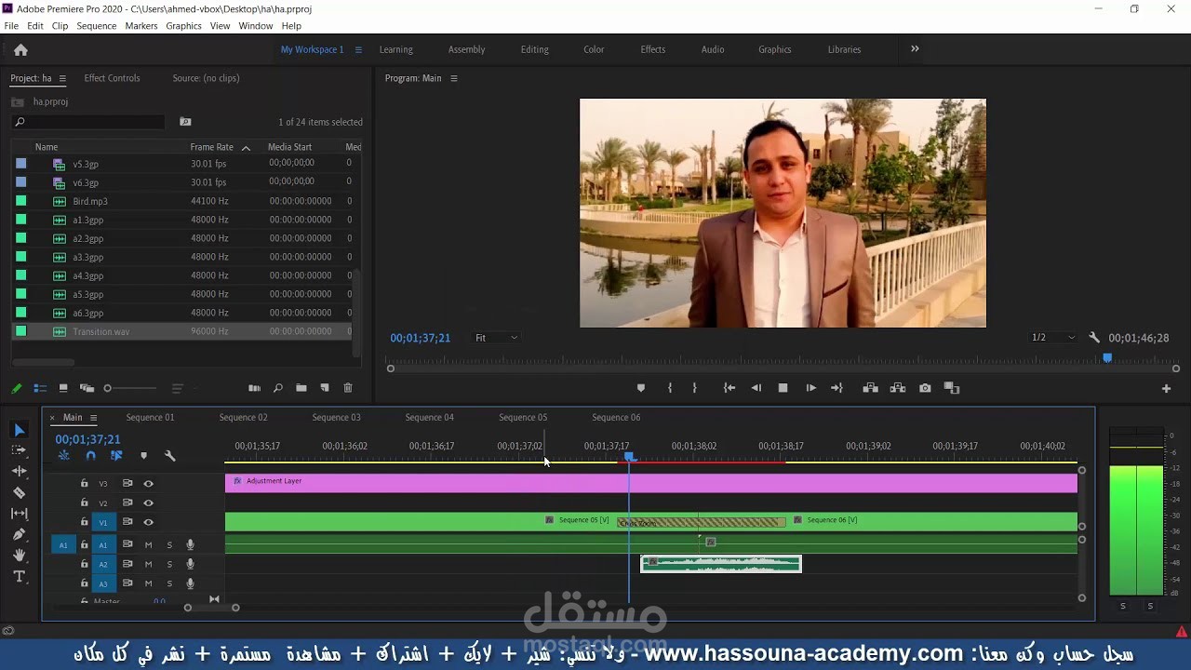1191x670 pixels.
Task: Select the Pen tool in the timeline toolbar
Action: (20, 534)
